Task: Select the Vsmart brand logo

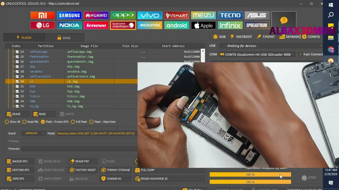Action: tap(177, 15)
